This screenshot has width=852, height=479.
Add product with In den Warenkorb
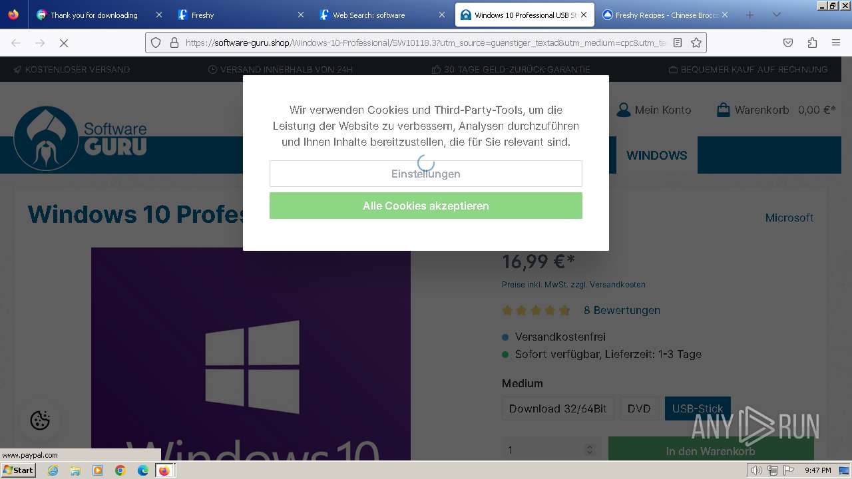tap(711, 450)
